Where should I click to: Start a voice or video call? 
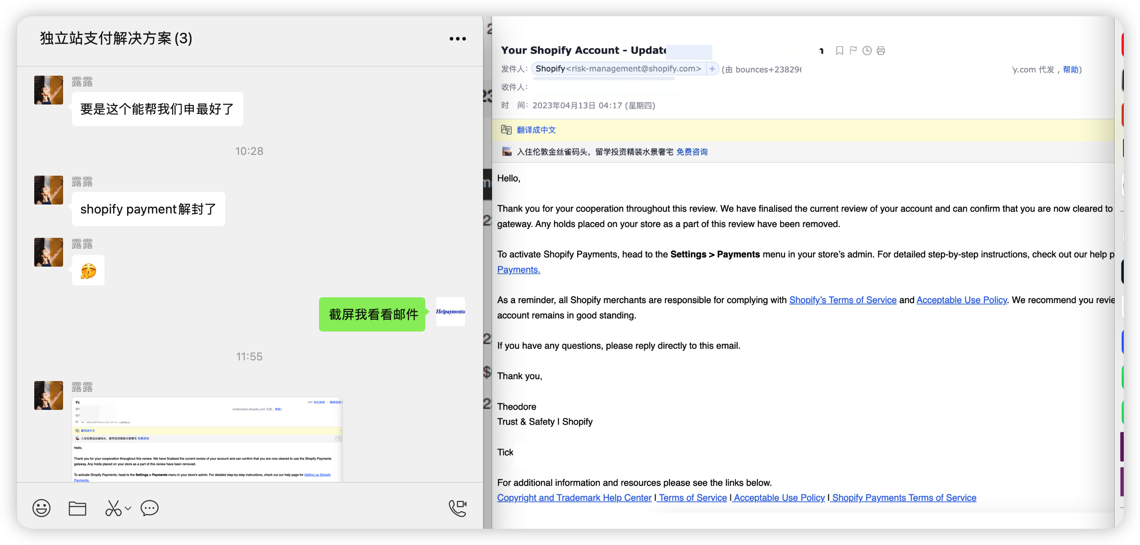[x=457, y=508]
